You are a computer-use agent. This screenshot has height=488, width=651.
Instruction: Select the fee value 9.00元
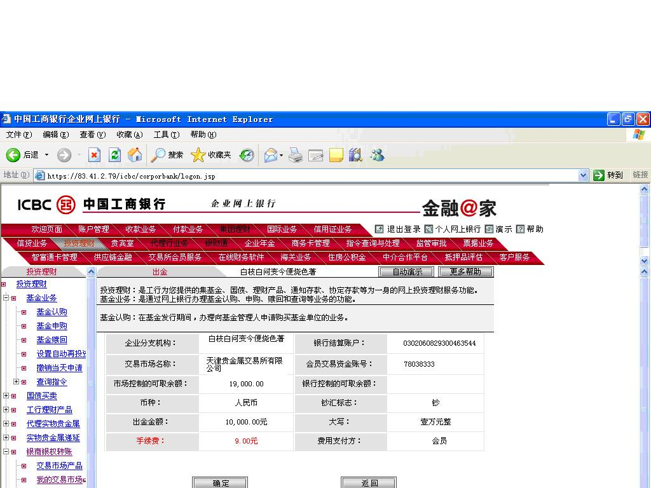(246, 441)
